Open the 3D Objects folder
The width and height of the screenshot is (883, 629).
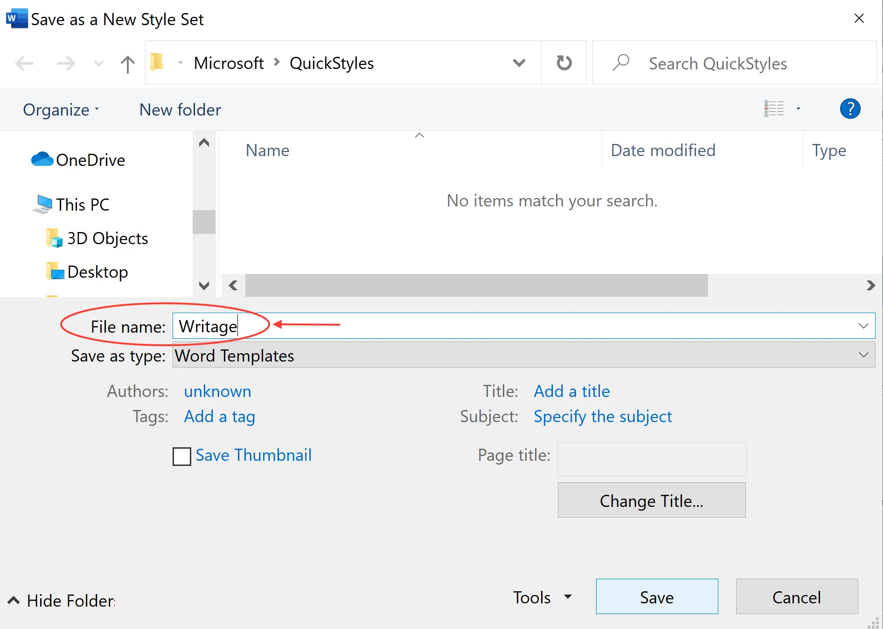pos(107,239)
